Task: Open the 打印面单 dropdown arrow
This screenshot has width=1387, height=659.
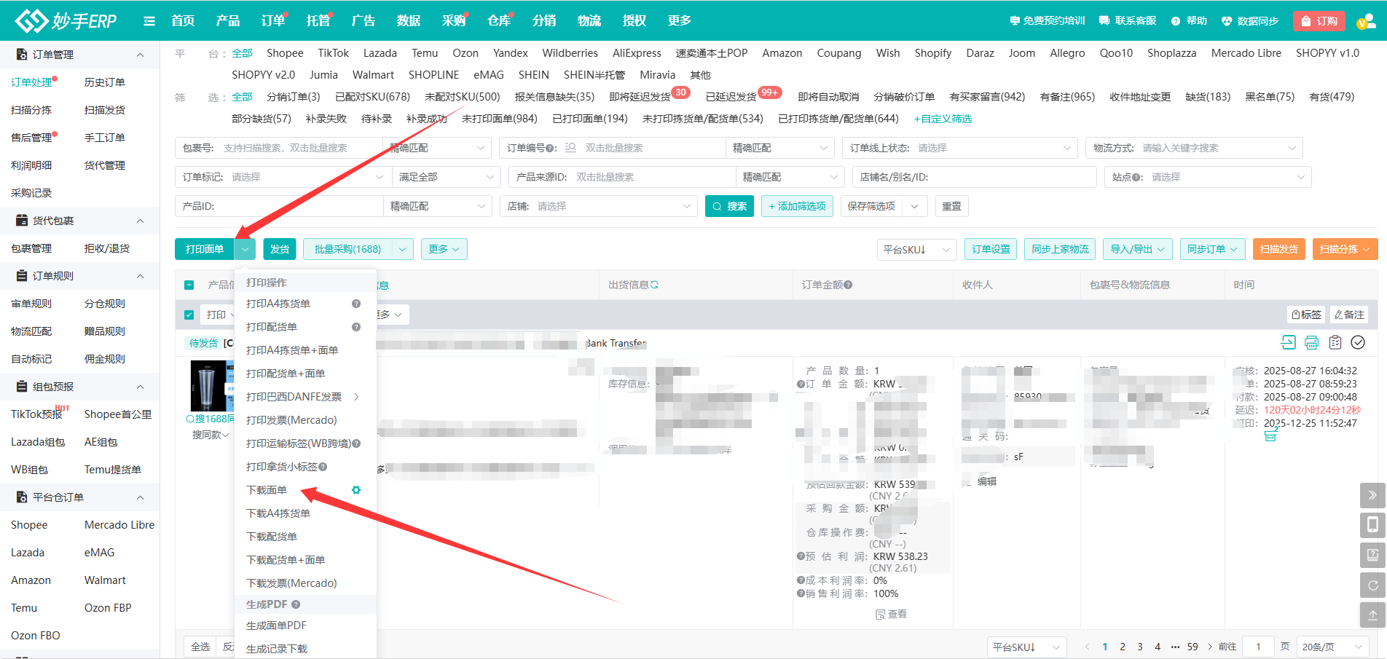Action: [x=245, y=249]
